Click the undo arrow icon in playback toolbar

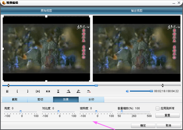[x=89, y=91]
